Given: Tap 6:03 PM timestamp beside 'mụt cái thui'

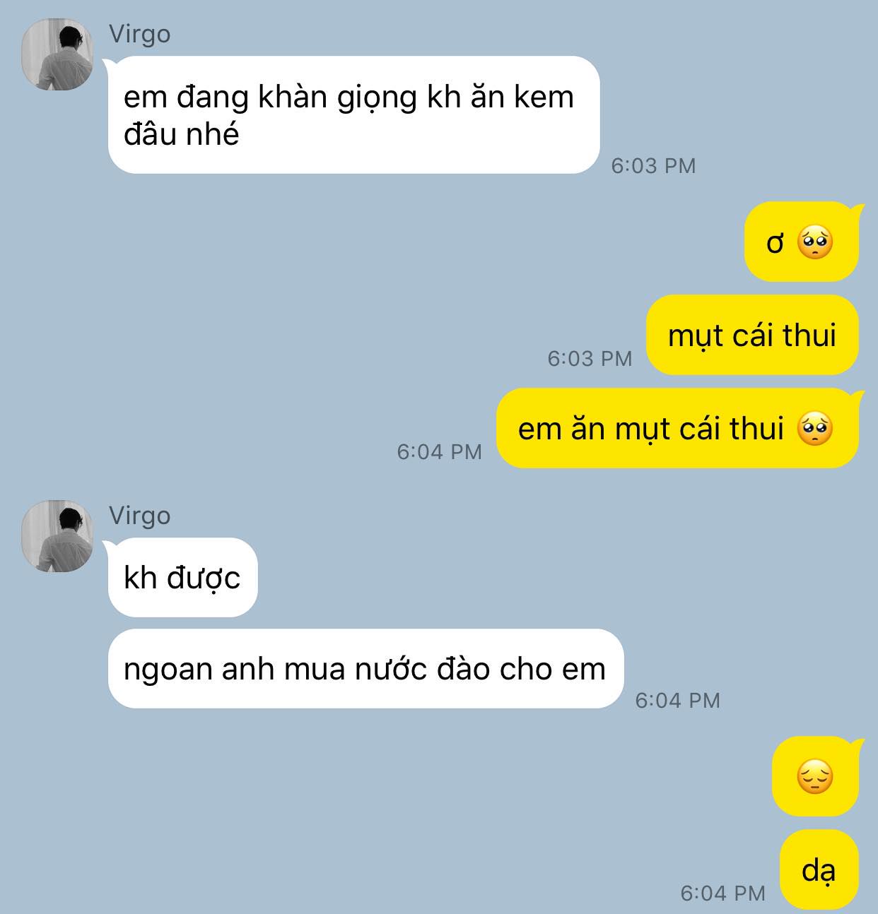Looking at the screenshot, I should [x=590, y=359].
